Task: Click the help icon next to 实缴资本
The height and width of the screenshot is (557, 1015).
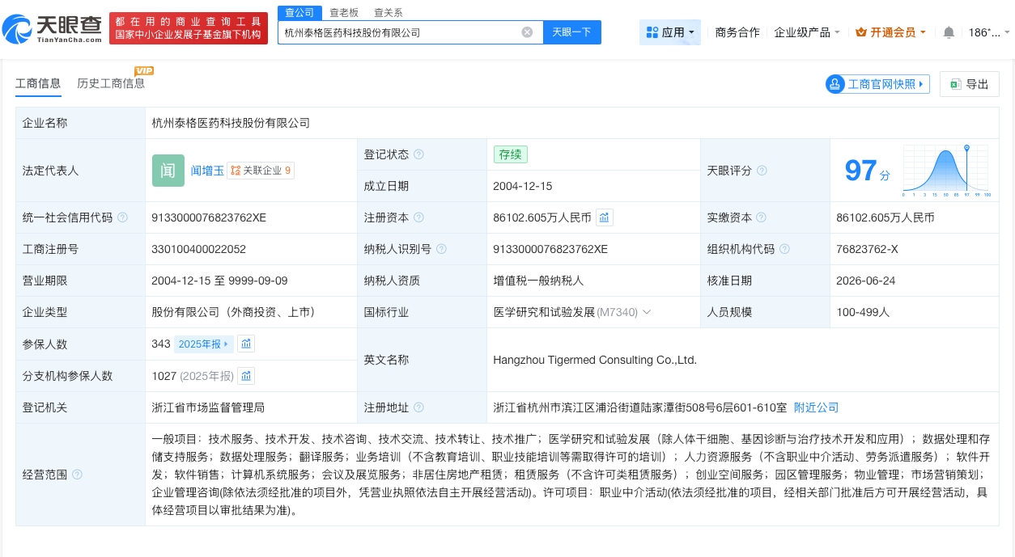Action: 762,217
